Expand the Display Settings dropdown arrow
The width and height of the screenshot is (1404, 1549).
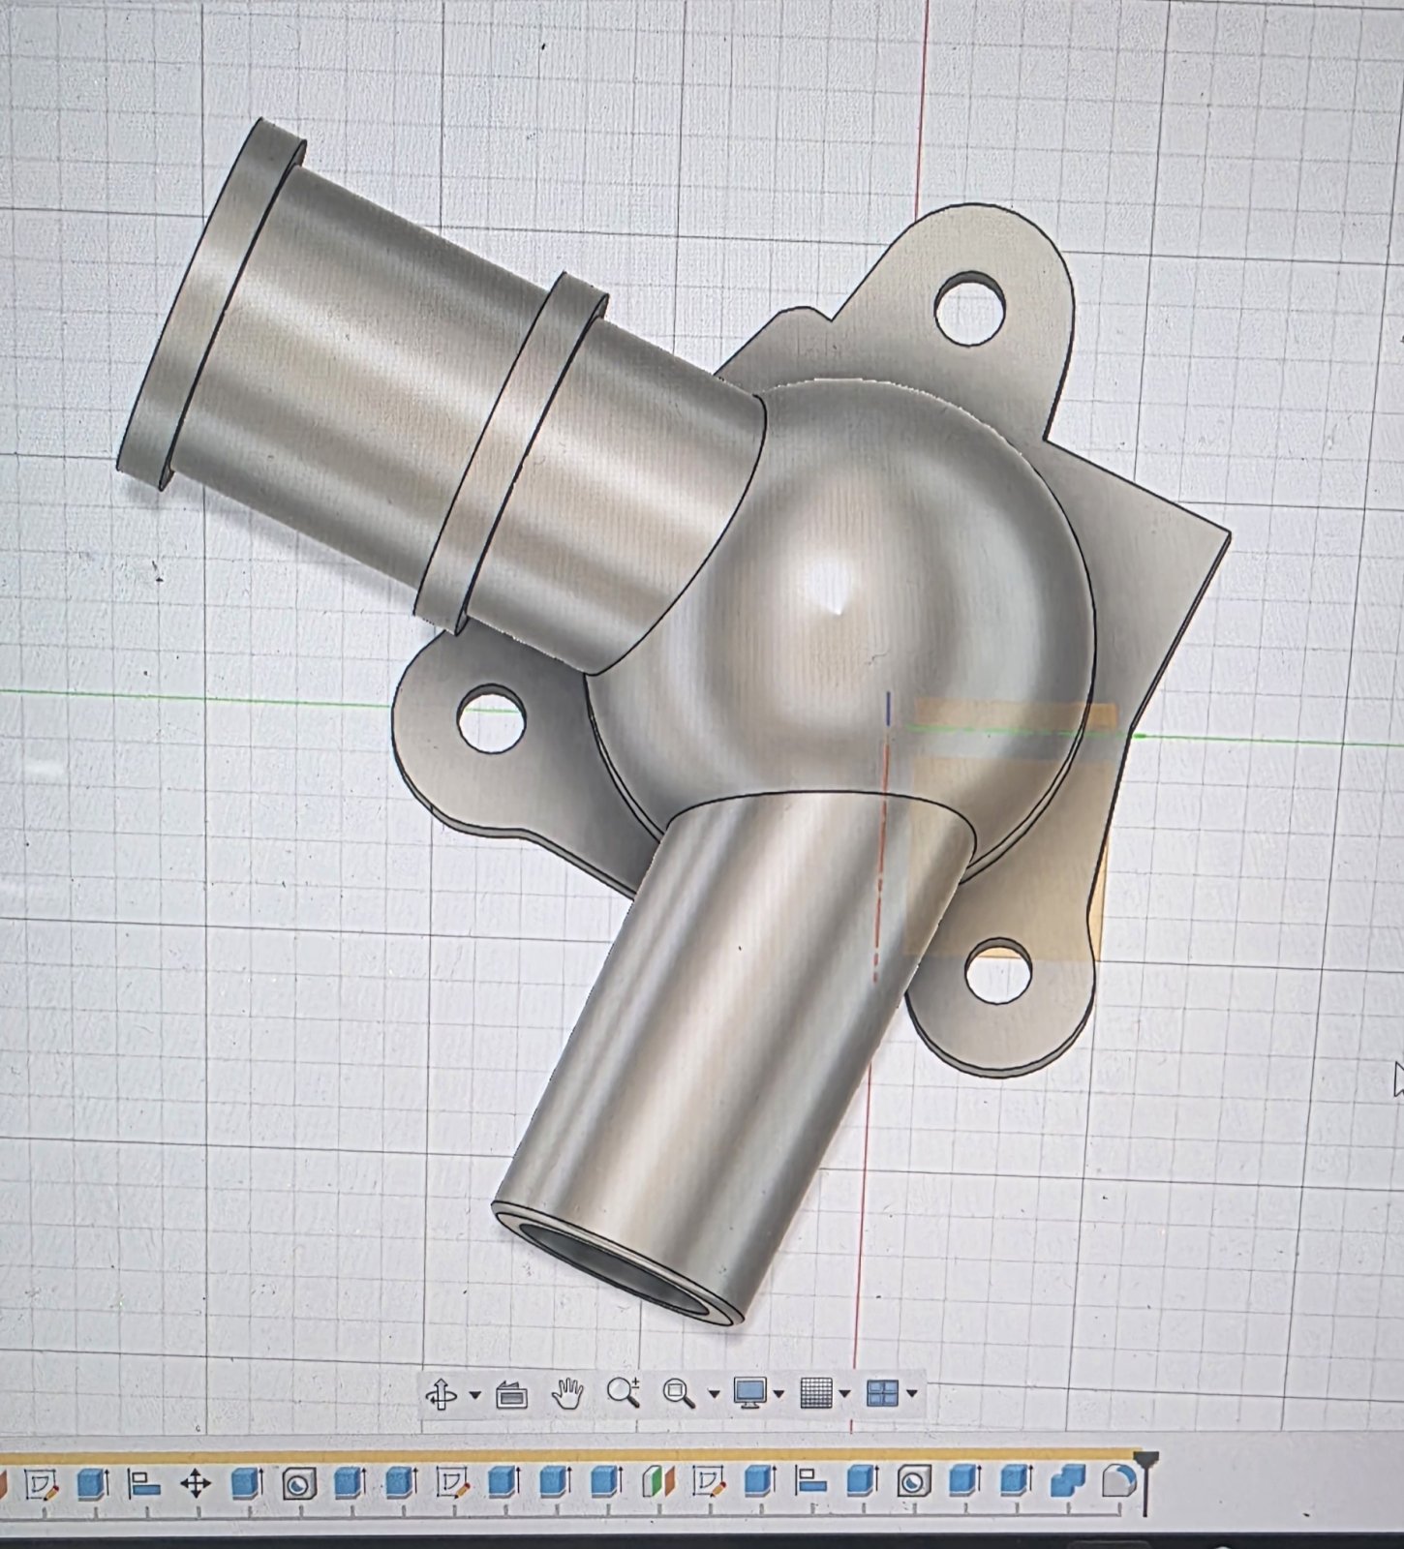(779, 1394)
